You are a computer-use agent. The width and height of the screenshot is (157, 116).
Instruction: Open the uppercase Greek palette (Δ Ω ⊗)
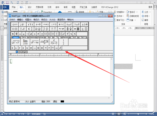tap(84, 24)
